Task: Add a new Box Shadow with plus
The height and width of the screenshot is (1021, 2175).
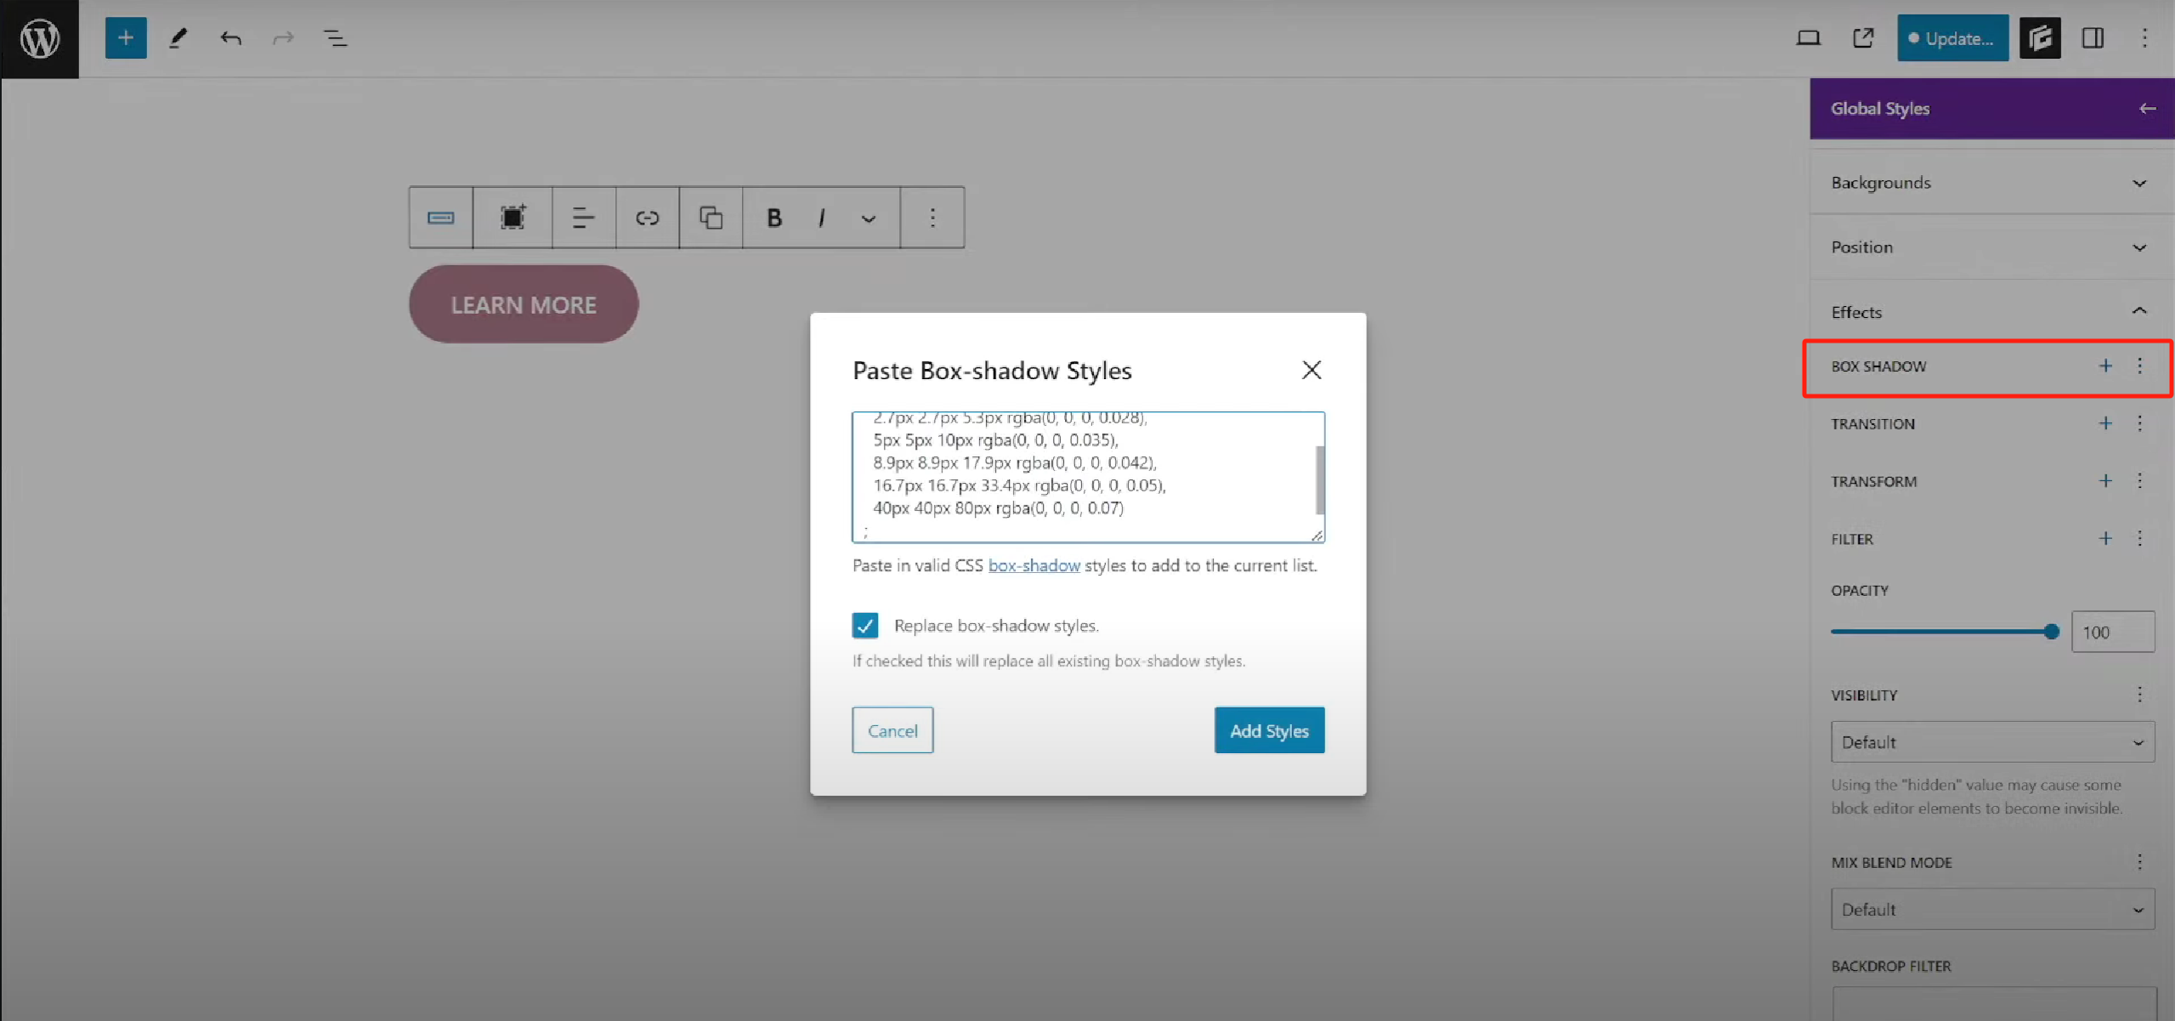Action: [2104, 366]
